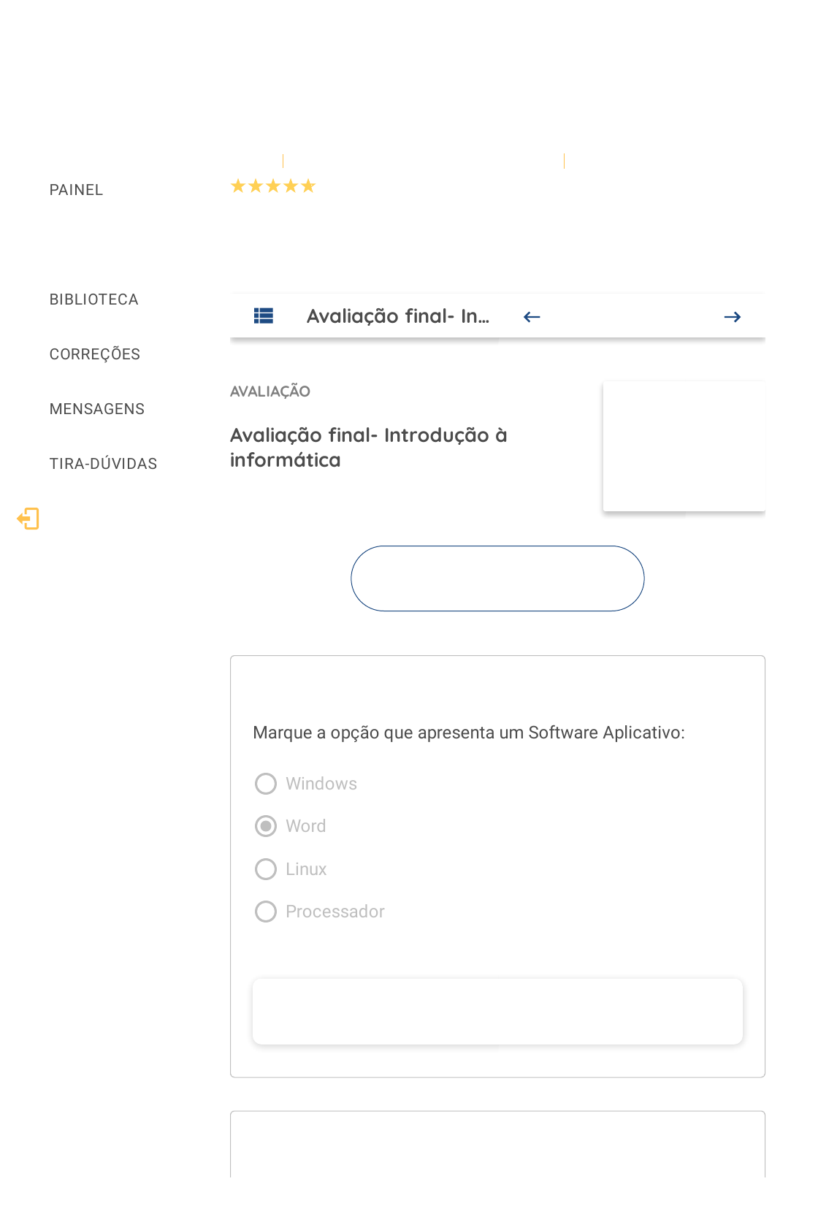Open PAINEL in the sidebar
Image resolution: width=818 pixels, height=1230 pixels.
[x=76, y=190]
